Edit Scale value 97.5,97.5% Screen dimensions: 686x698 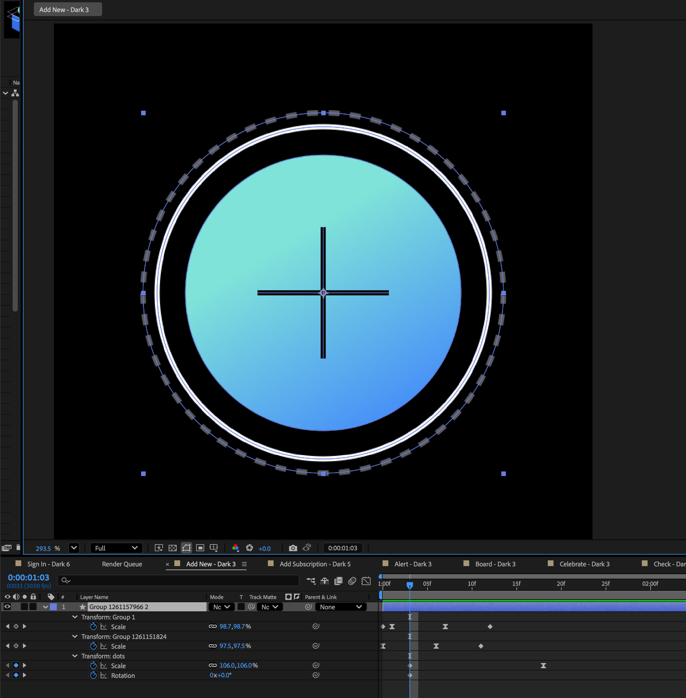(235, 646)
